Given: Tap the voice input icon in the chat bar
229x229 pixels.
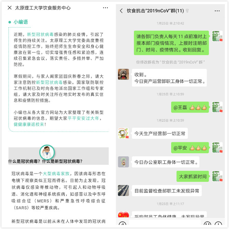Looking at the screenshot, I should pos(122,223).
